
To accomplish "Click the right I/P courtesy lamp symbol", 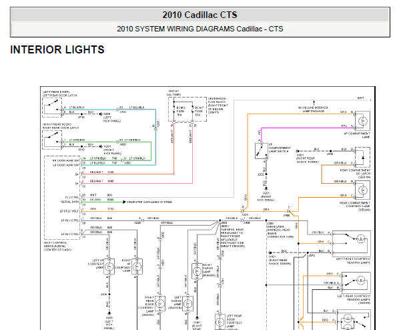I will pyautogui.click(x=137, y=267).
